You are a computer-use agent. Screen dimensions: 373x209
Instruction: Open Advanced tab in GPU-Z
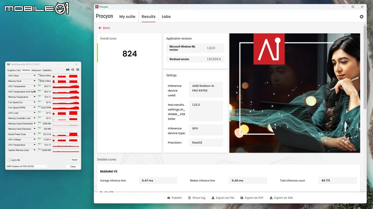point(36,70)
